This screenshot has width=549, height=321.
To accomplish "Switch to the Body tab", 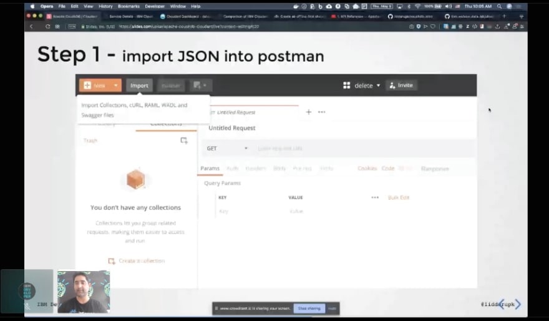I will (x=279, y=169).
